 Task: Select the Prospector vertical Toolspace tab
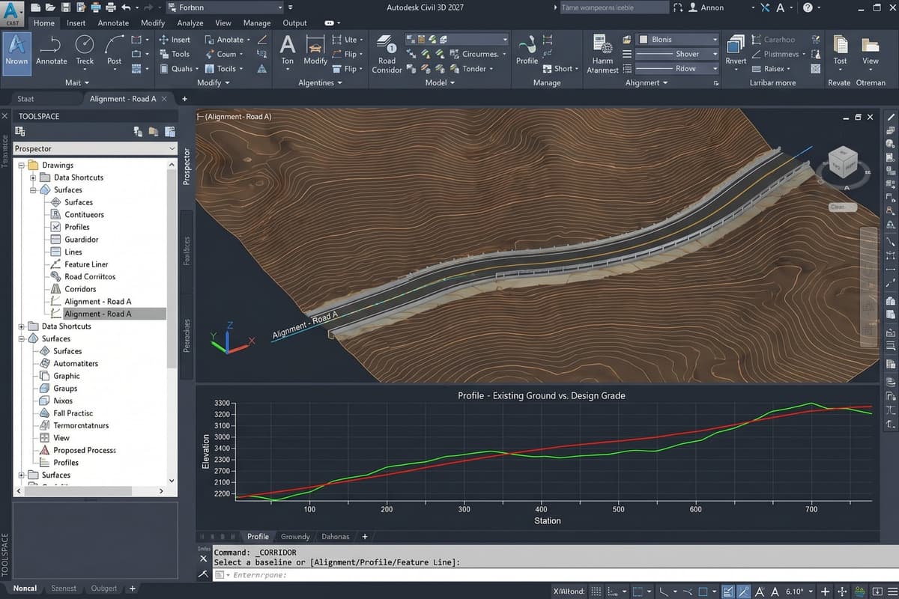tap(187, 166)
